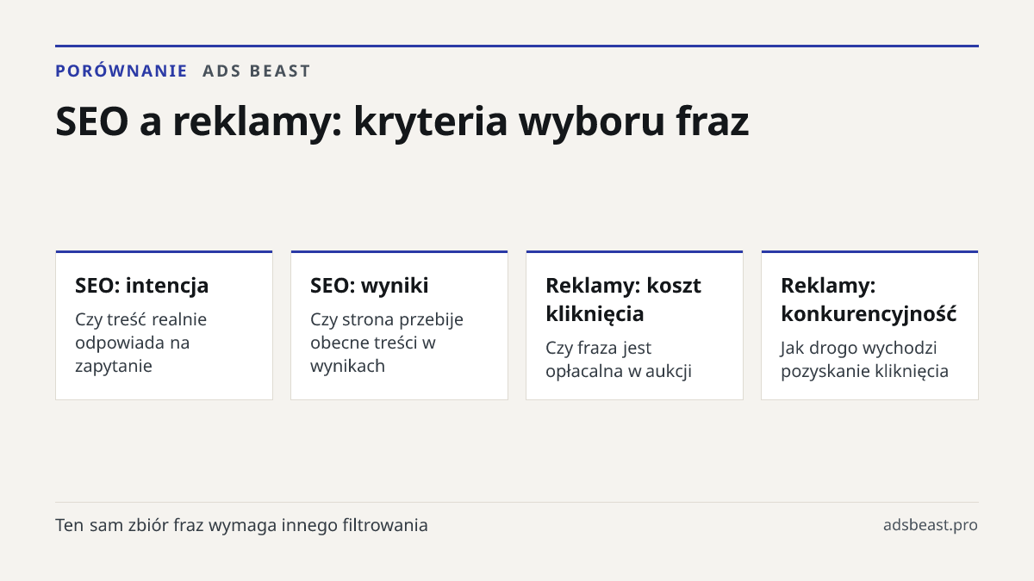The image size is (1034, 581).
Task: Click the PORÓWNANIE label
Action: point(121,71)
